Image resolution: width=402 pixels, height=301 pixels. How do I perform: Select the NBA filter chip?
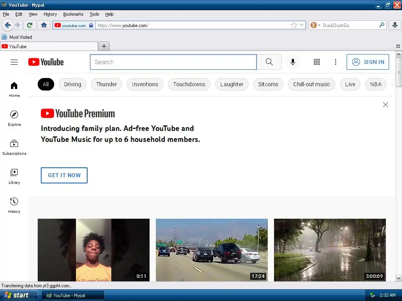[376, 84]
